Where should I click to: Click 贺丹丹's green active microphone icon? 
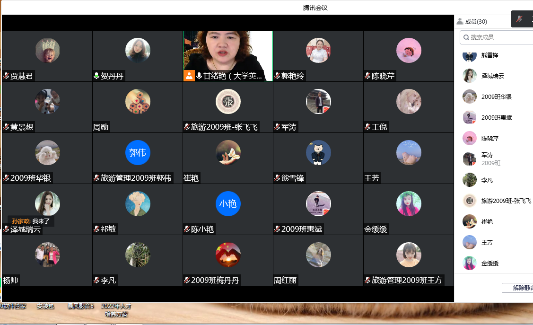pyautogui.click(x=96, y=76)
